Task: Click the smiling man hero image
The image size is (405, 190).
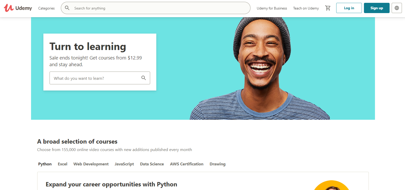Action: (x=260, y=68)
